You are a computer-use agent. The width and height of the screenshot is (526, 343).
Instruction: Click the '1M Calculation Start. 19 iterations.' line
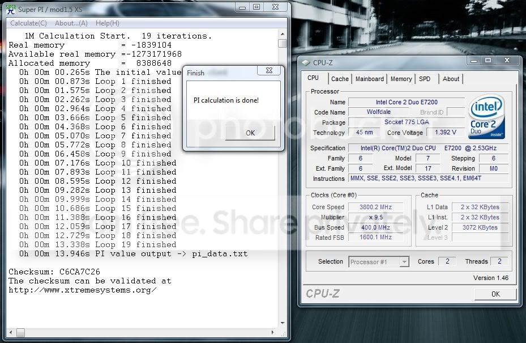click(118, 36)
